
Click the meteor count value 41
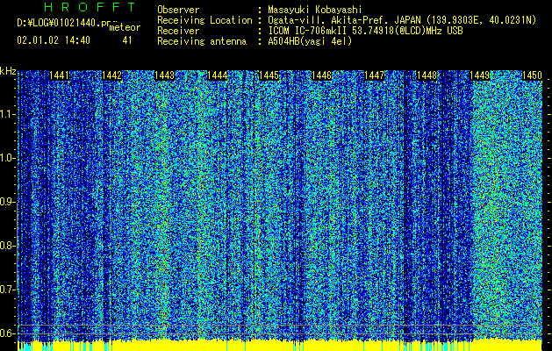127,40
